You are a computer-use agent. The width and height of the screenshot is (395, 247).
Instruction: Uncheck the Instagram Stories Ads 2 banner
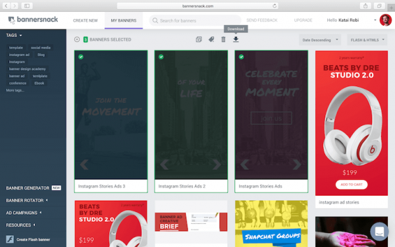tap(161, 57)
